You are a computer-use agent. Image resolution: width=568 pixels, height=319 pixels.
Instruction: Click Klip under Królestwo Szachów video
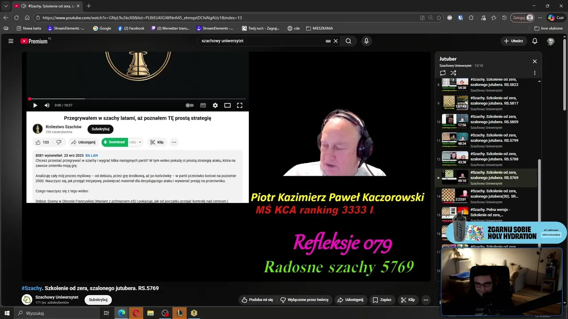(x=157, y=142)
